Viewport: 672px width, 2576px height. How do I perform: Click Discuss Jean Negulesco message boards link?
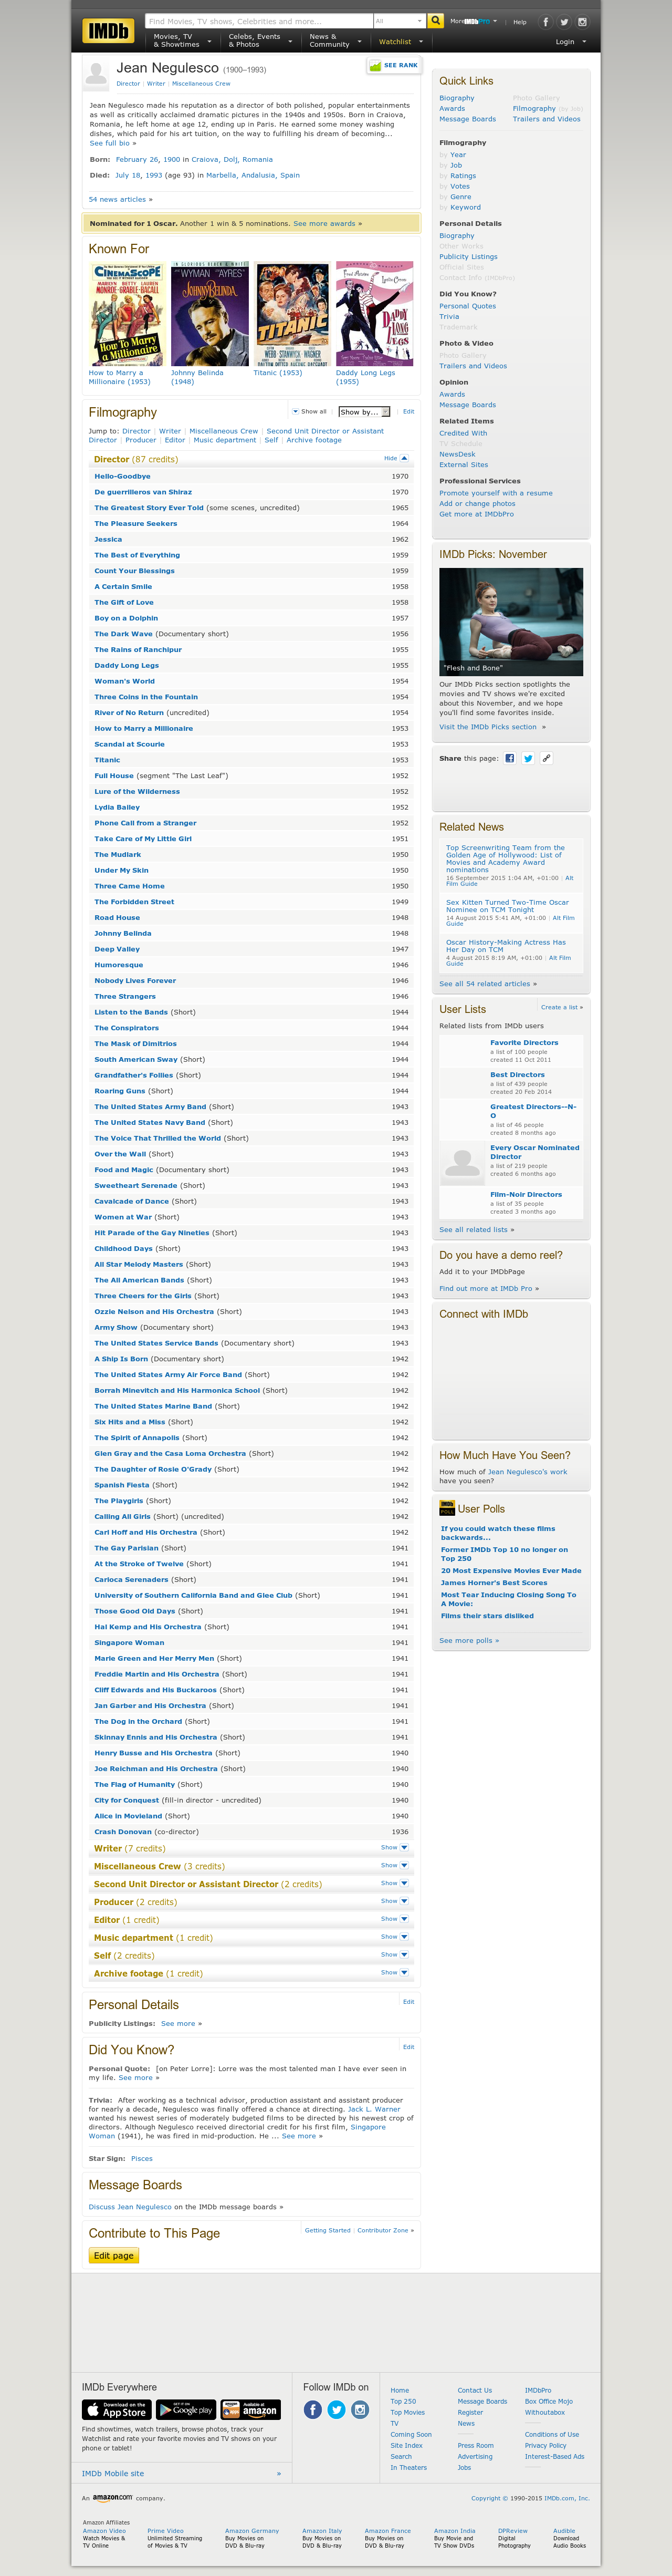pyautogui.click(x=130, y=2207)
